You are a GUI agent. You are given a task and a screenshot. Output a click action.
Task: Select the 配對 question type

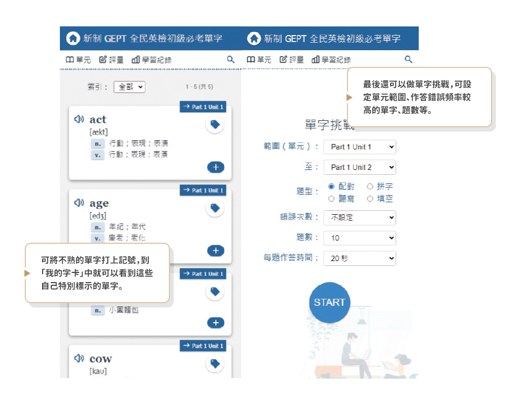point(331,187)
